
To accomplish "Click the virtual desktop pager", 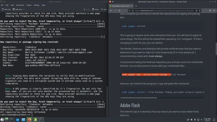I will pyautogui.click(x=6, y=120).
